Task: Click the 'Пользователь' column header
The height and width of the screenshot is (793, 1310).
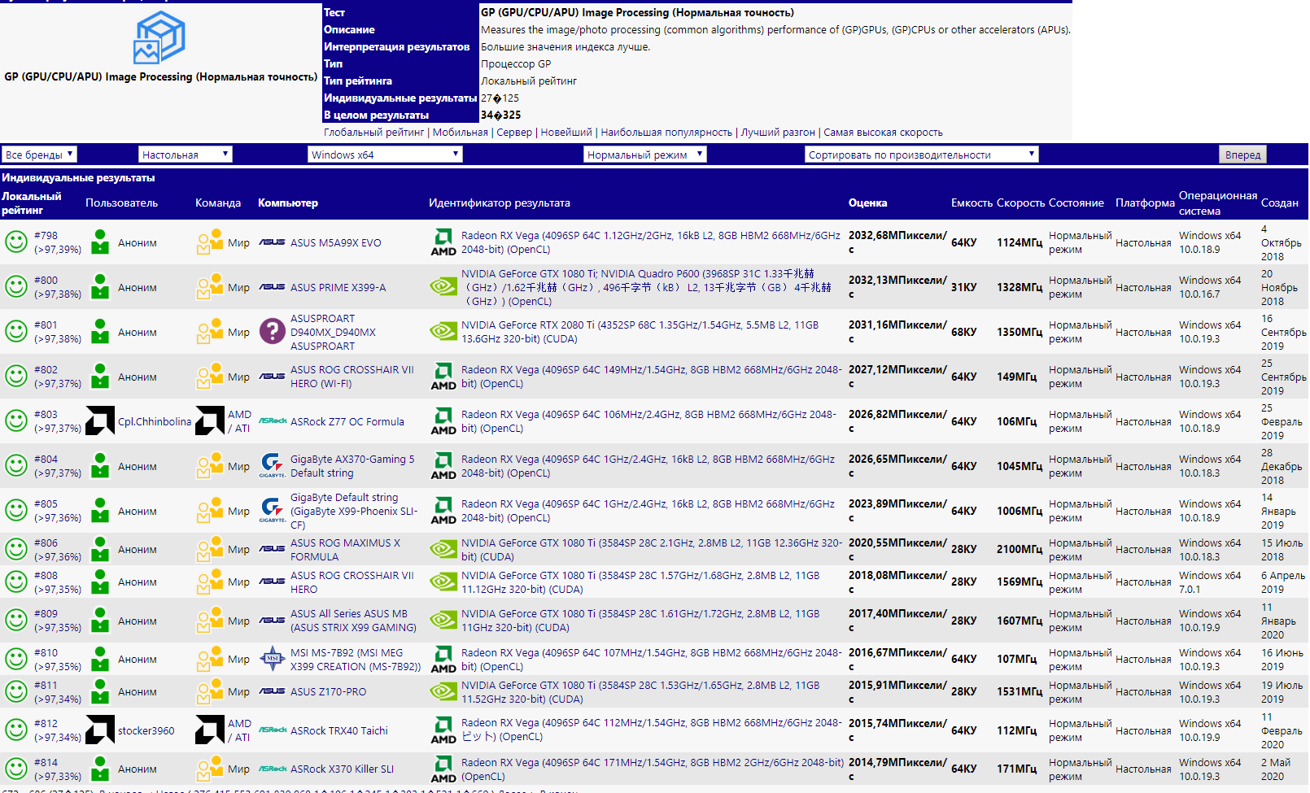Action: [122, 203]
